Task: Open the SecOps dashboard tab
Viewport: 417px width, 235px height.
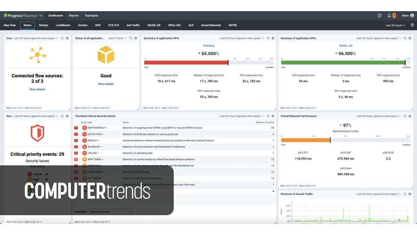Action: 83,25
